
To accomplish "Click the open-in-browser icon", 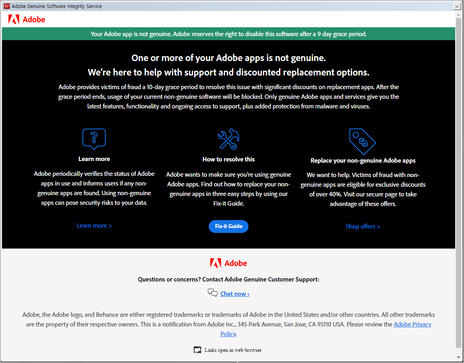I will pos(197,350).
